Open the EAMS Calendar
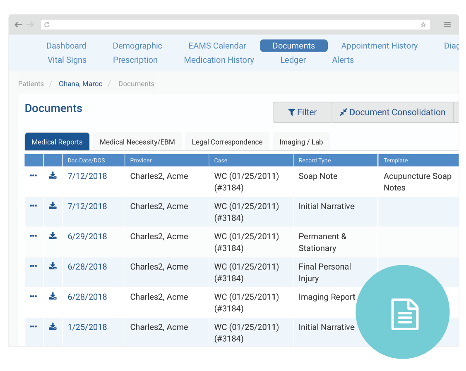Screen dimensions: 466x371 [217, 46]
